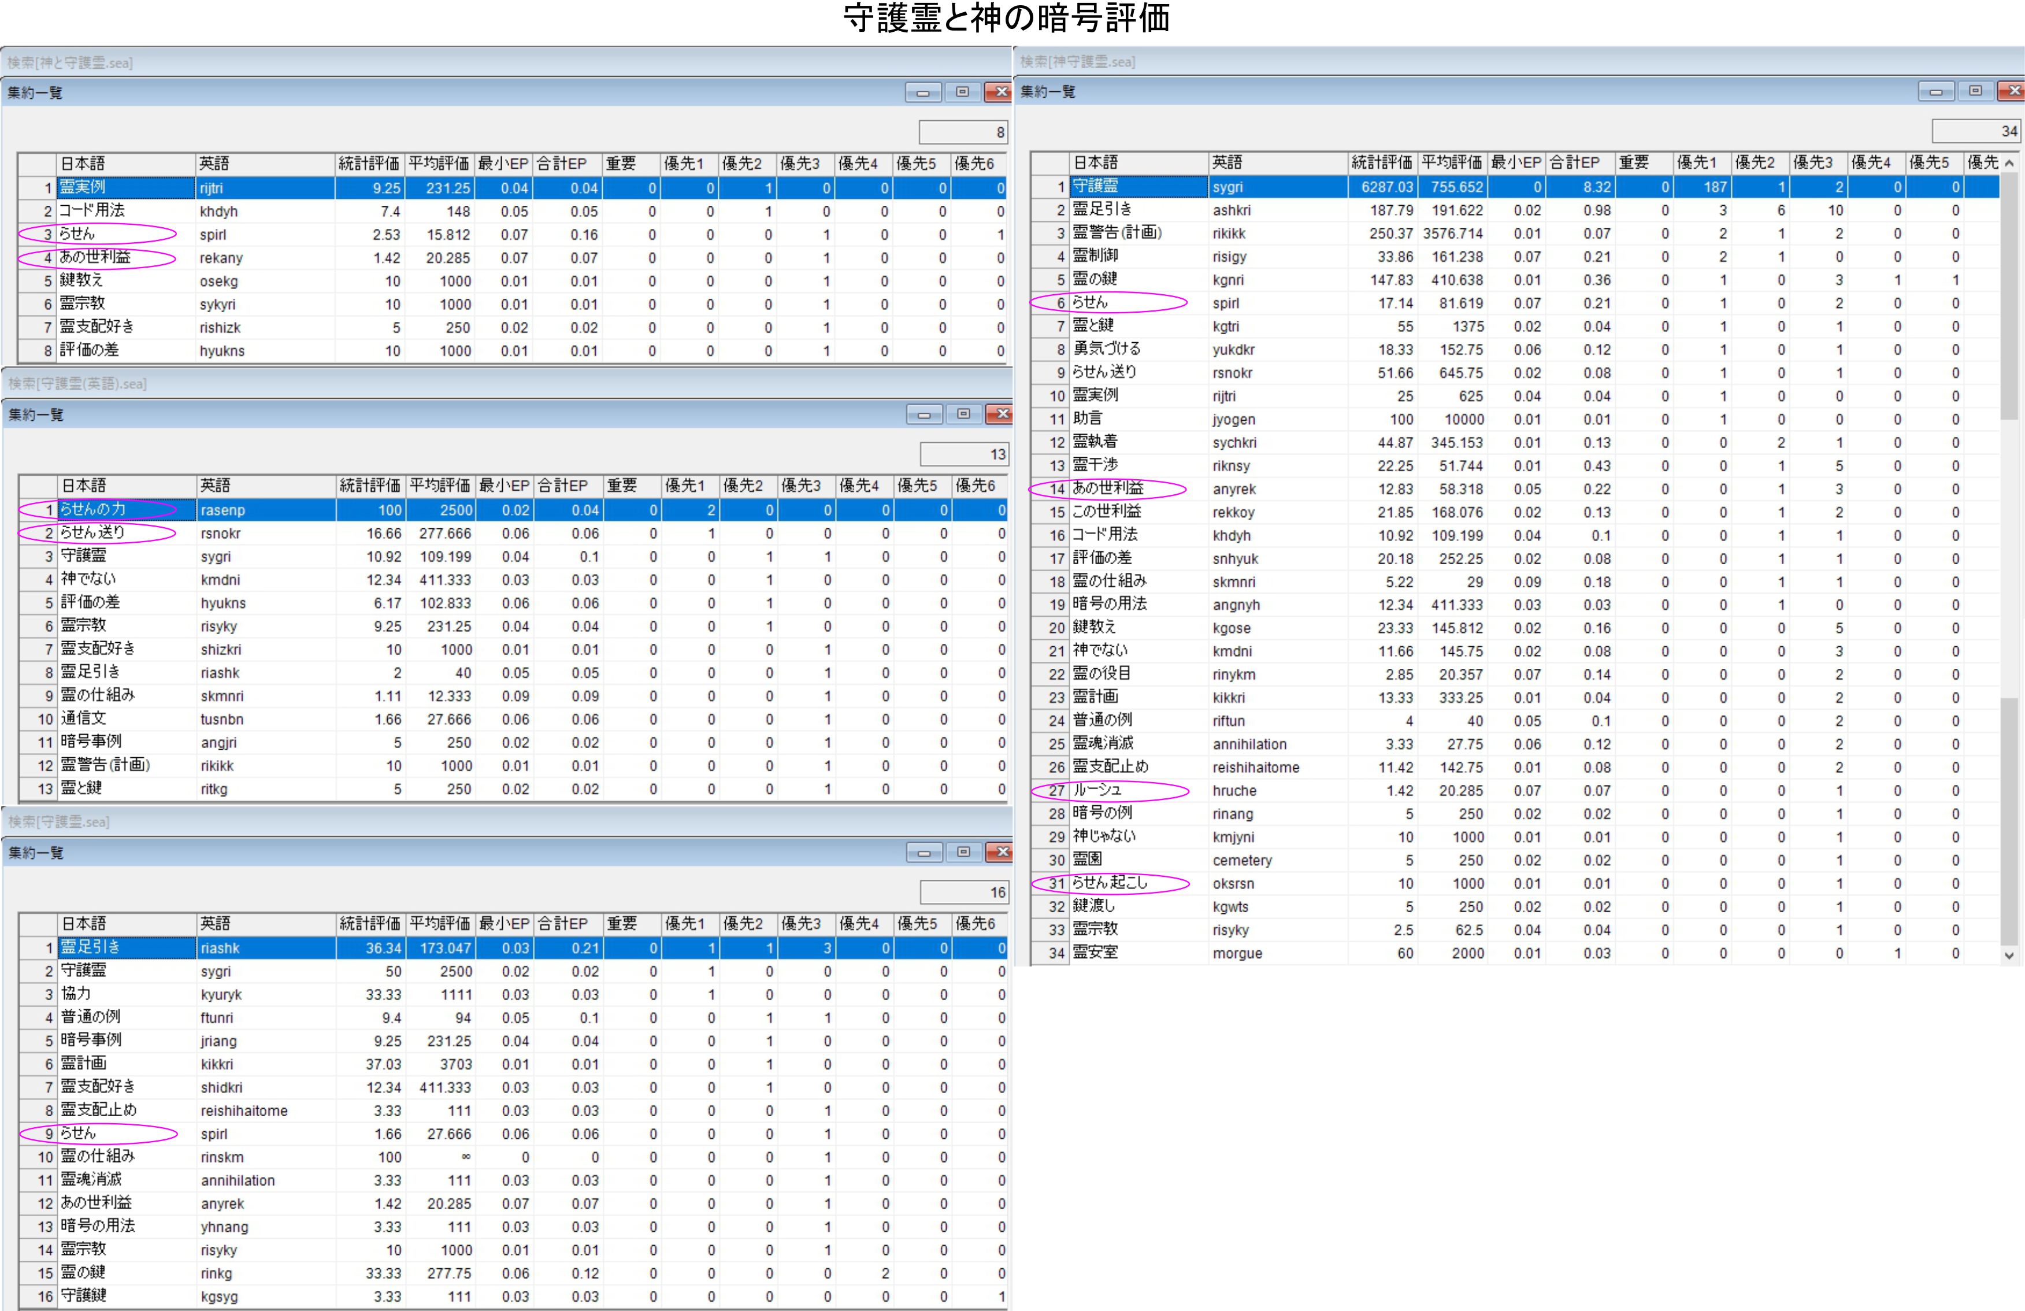Sort right table by 統計評価 column header
This screenshot has height=1311, width=2025.
coord(1382,162)
